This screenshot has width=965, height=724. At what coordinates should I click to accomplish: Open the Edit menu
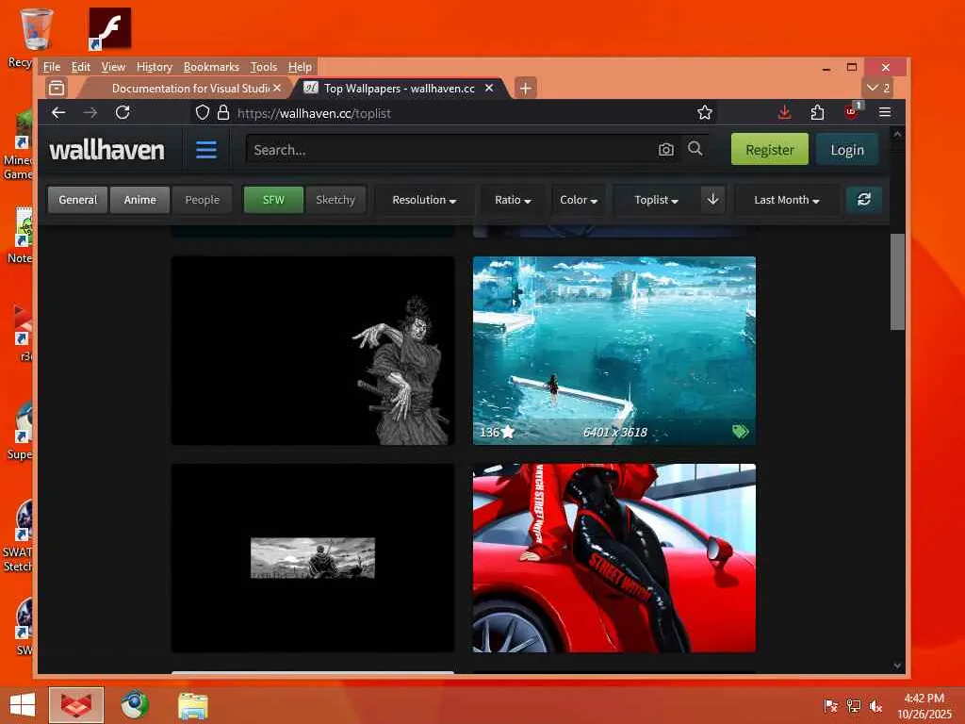pyautogui.click(x=81, y=67)
